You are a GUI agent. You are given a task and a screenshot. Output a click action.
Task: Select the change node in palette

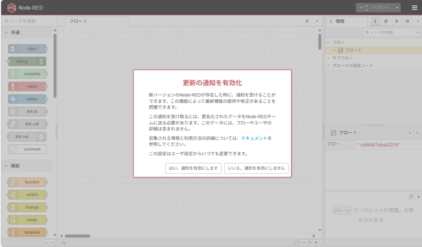[x=27, y=207]
